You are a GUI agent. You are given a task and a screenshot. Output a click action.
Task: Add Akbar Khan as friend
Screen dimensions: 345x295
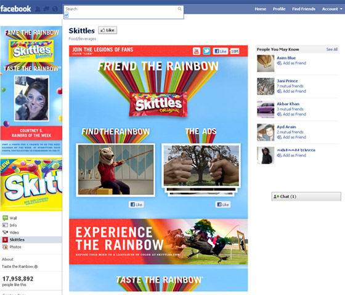(x=291, y=114)
